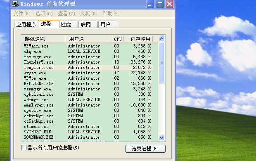The height and width of the screenshot is (161, 256).
Task: Click the process list scroll up arrow
Action: pyautogui.click(x=161, y=39)
